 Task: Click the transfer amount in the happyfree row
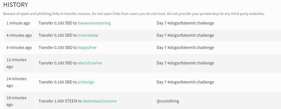point(63,48)
